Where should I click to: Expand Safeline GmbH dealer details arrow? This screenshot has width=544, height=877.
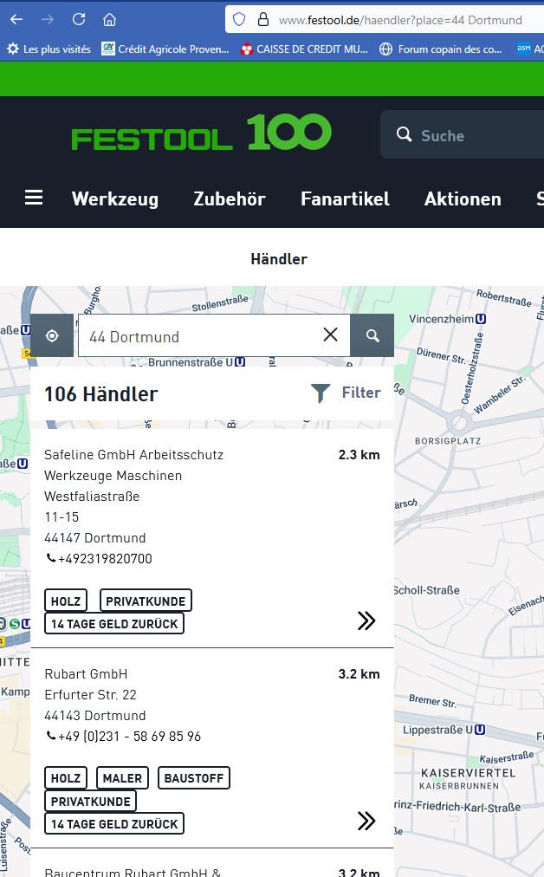pyautogui.click(x=366, y=620)
